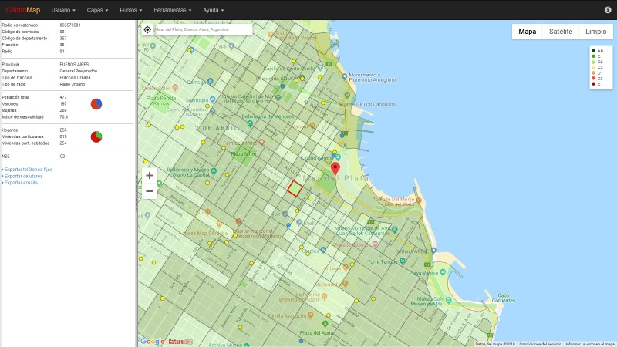Click the population gender pie chart

click(x=96, y=104)
